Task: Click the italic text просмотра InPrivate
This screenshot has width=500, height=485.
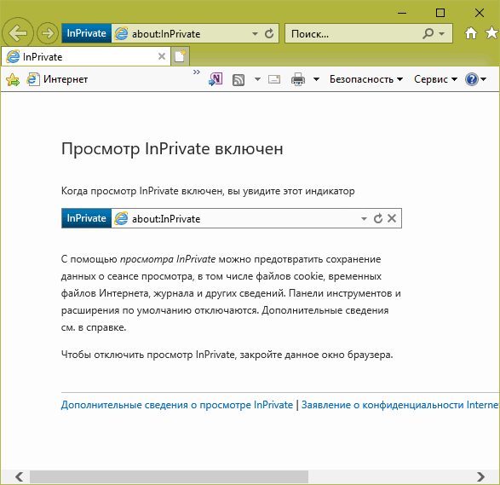Action: point(168,259)
